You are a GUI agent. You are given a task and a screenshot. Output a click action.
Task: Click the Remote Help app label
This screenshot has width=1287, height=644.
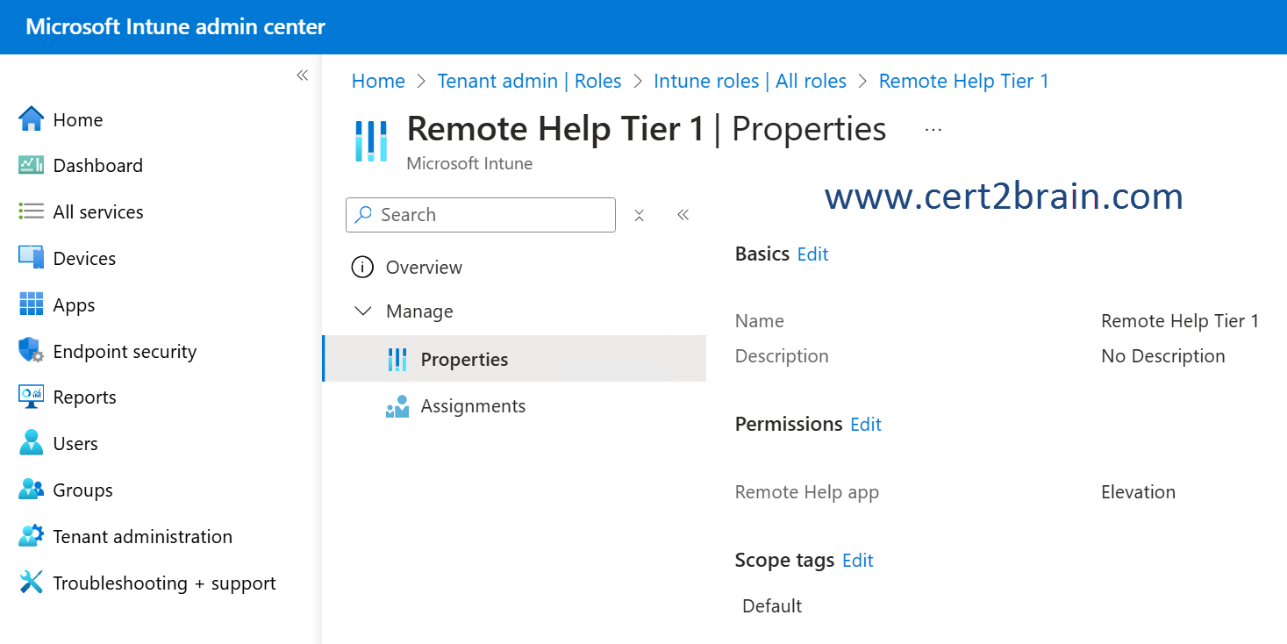[x=806, y=493]
